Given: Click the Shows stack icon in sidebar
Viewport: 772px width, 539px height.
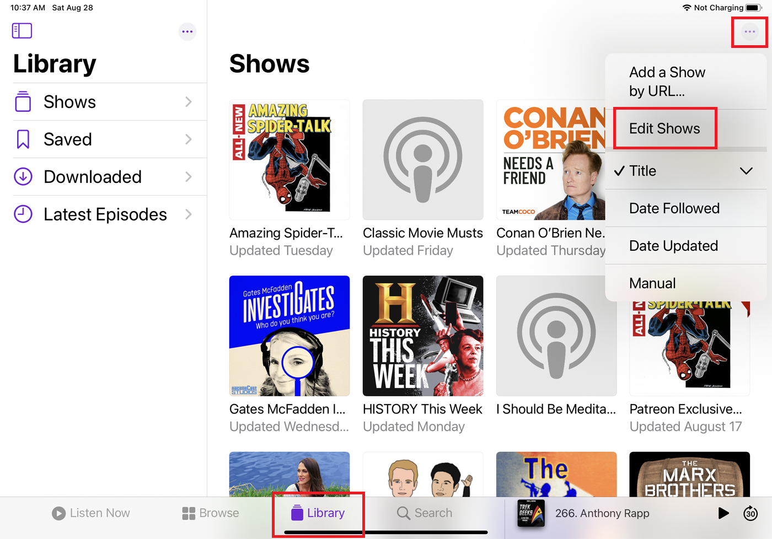Looking at the screenshot, I should click(23, 102).
